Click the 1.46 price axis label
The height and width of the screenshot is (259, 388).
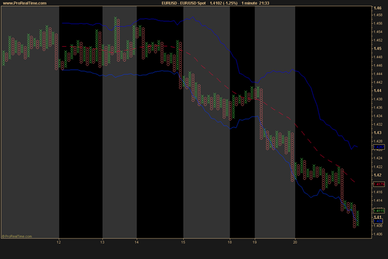tap(378, 8)
